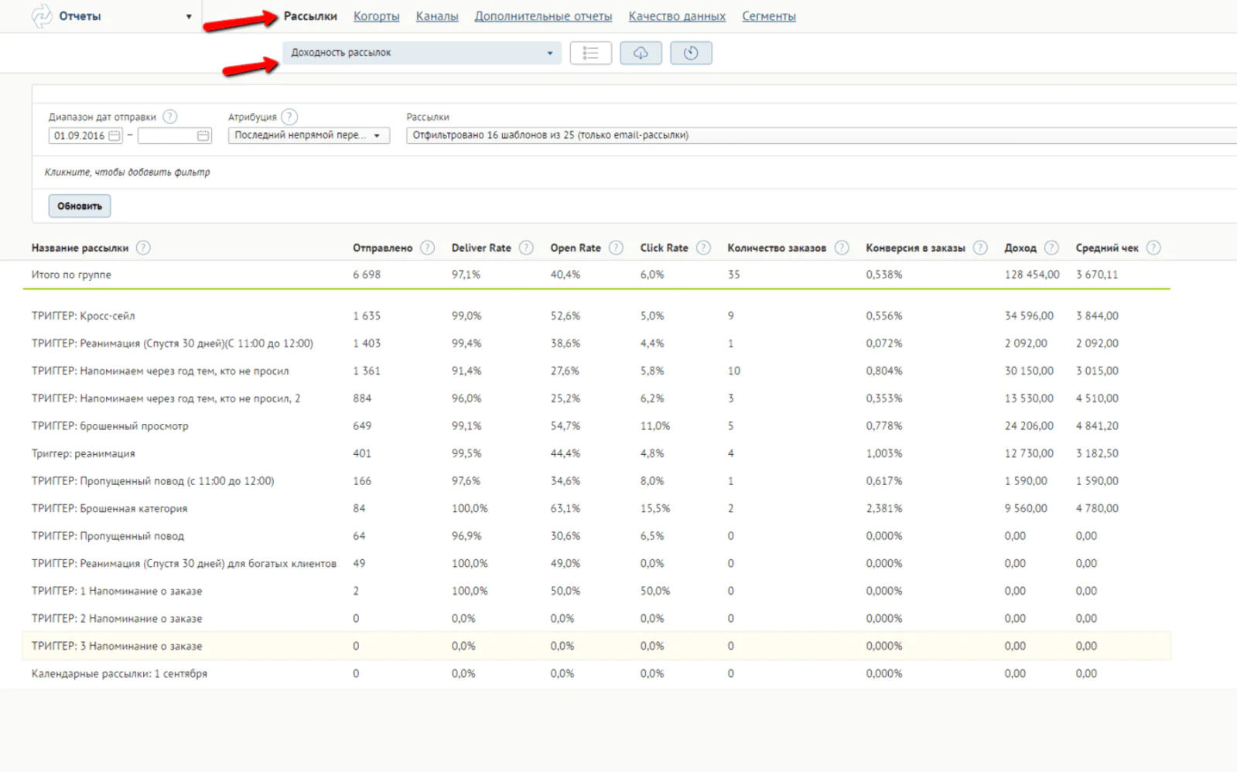Sort by Средний чек column header
The height and width of the screenshot is (772, 1237).
1107,248
